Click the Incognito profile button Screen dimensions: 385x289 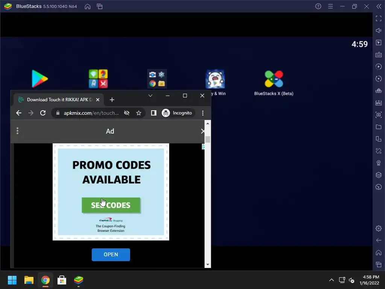coord(178,113)
